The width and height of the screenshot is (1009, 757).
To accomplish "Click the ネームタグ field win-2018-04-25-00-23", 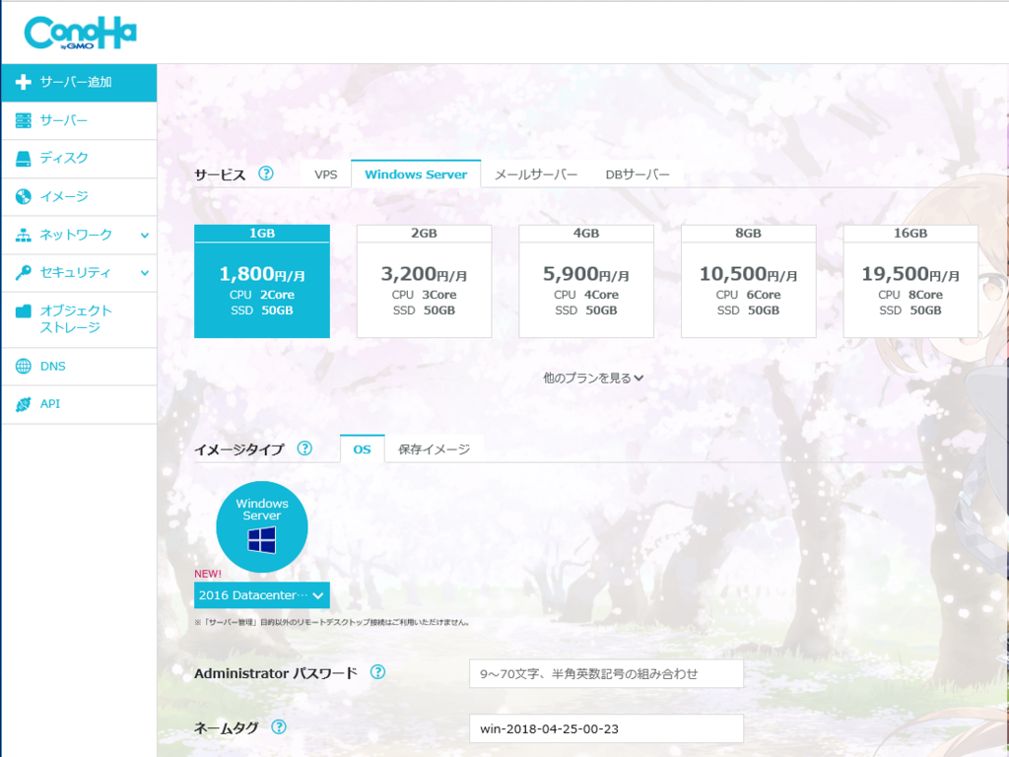I will pos(606,728).
